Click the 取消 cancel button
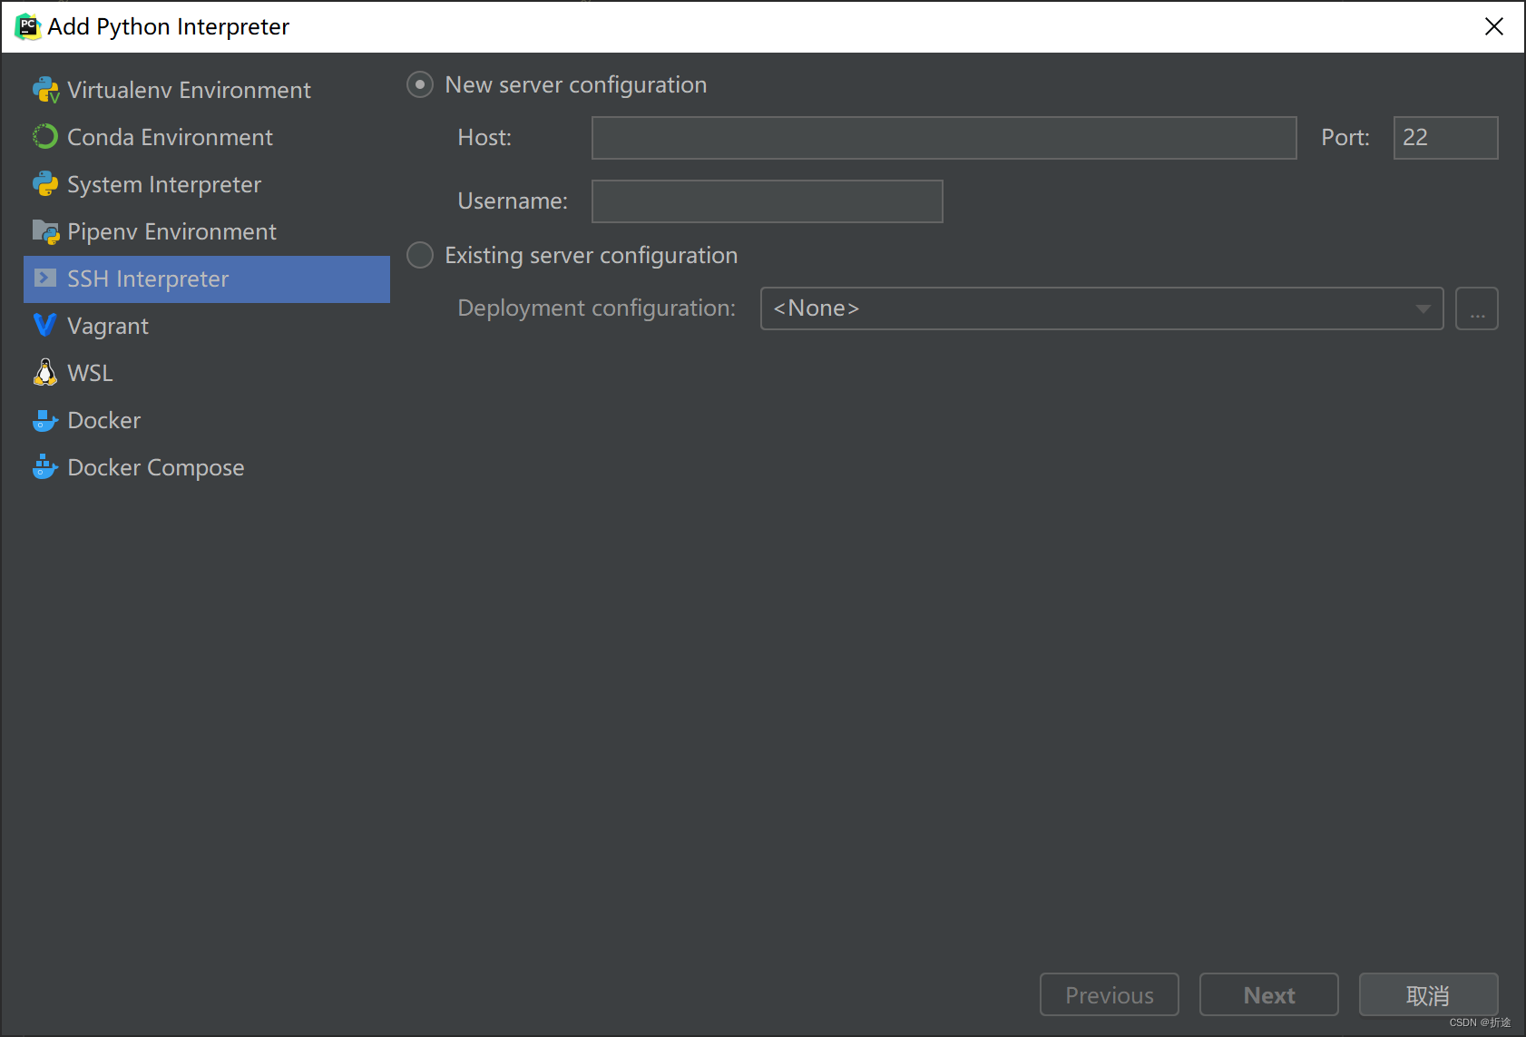 [x=1428, y=994]
